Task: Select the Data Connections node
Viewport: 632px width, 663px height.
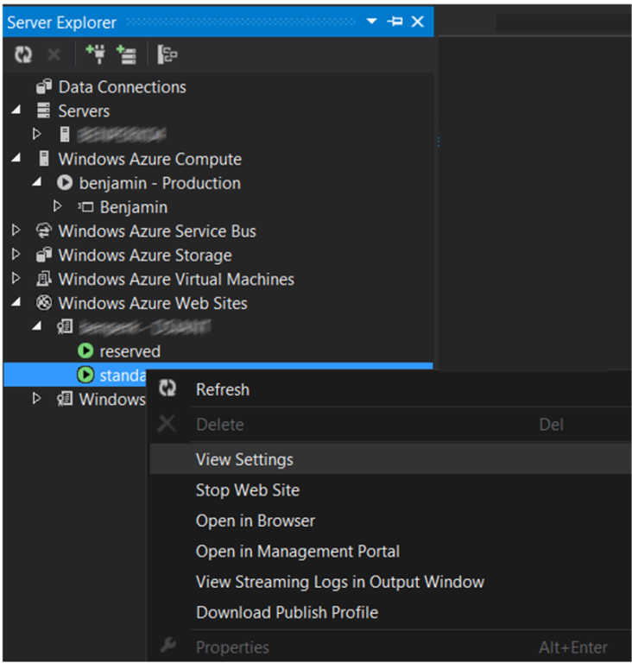Action: [122, 87]
